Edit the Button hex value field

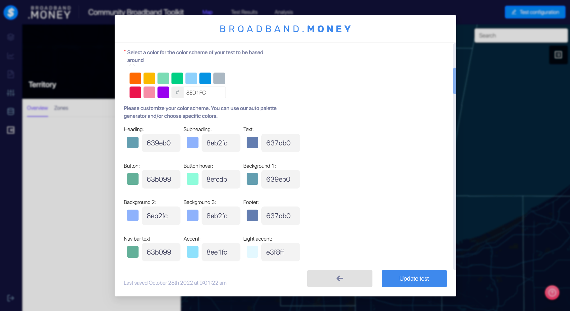(161, 179)
